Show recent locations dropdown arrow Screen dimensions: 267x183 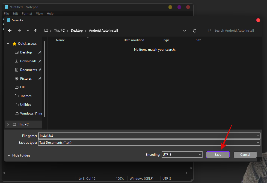click(28, 31)
